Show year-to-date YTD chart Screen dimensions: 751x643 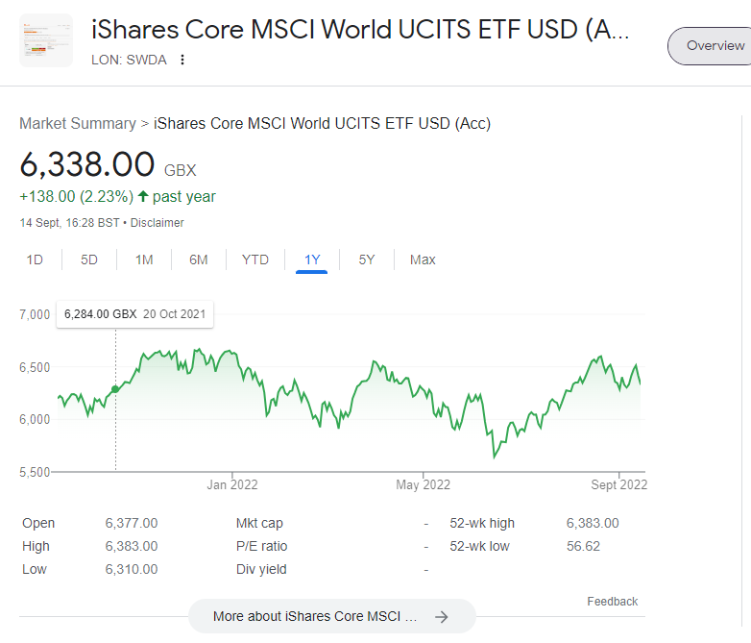255,260
